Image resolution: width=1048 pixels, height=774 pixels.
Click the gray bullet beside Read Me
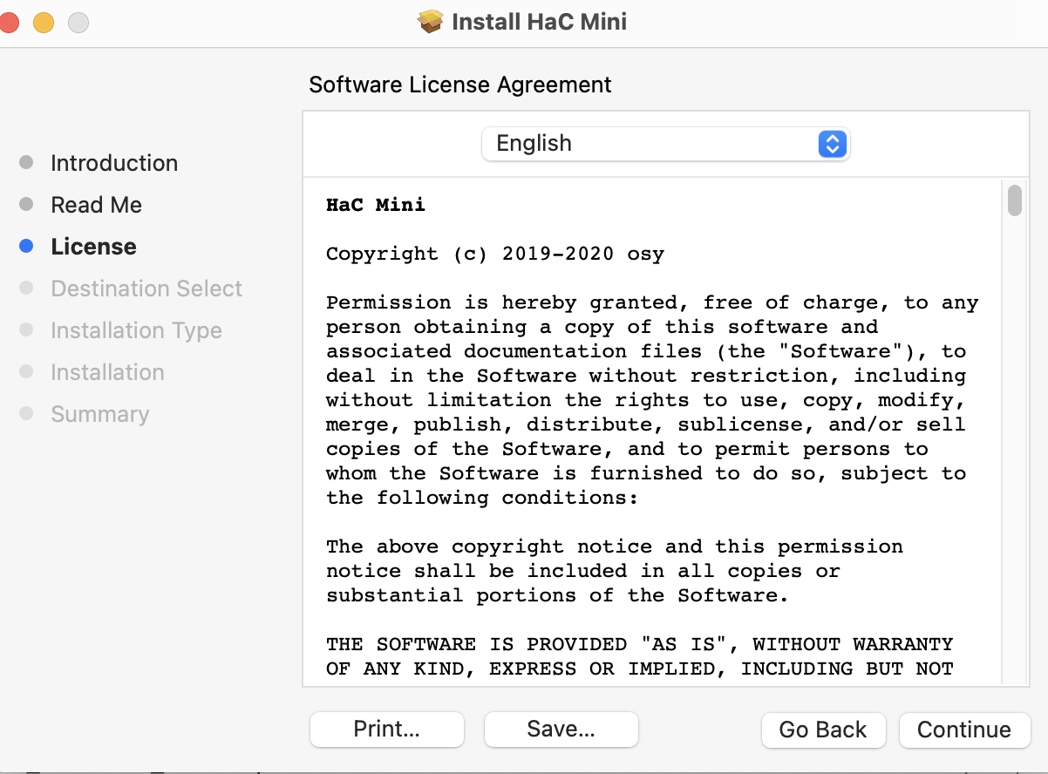[26, 205]
